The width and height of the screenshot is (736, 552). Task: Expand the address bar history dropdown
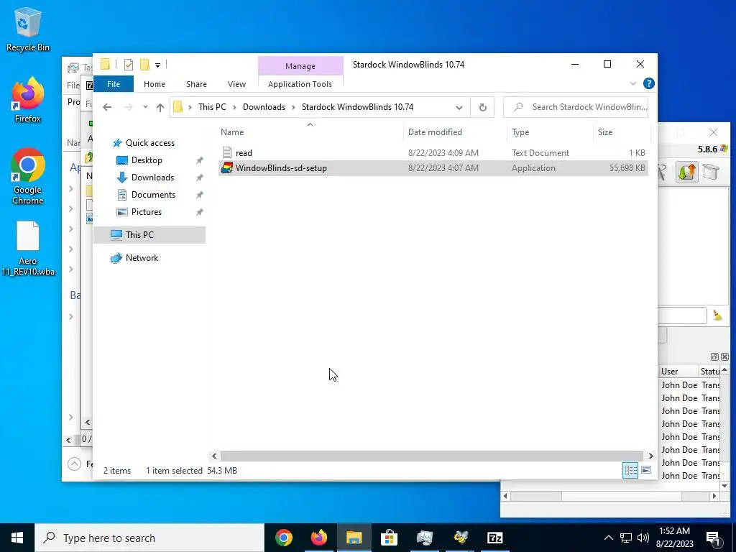pos(459,108)
